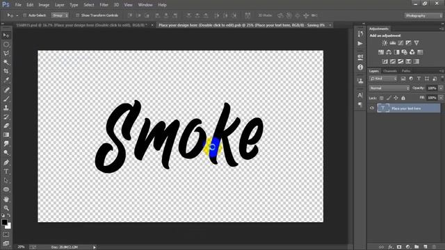
Task: Open the Adjustments panel flyout menu
Action: [x=442, y=29]
